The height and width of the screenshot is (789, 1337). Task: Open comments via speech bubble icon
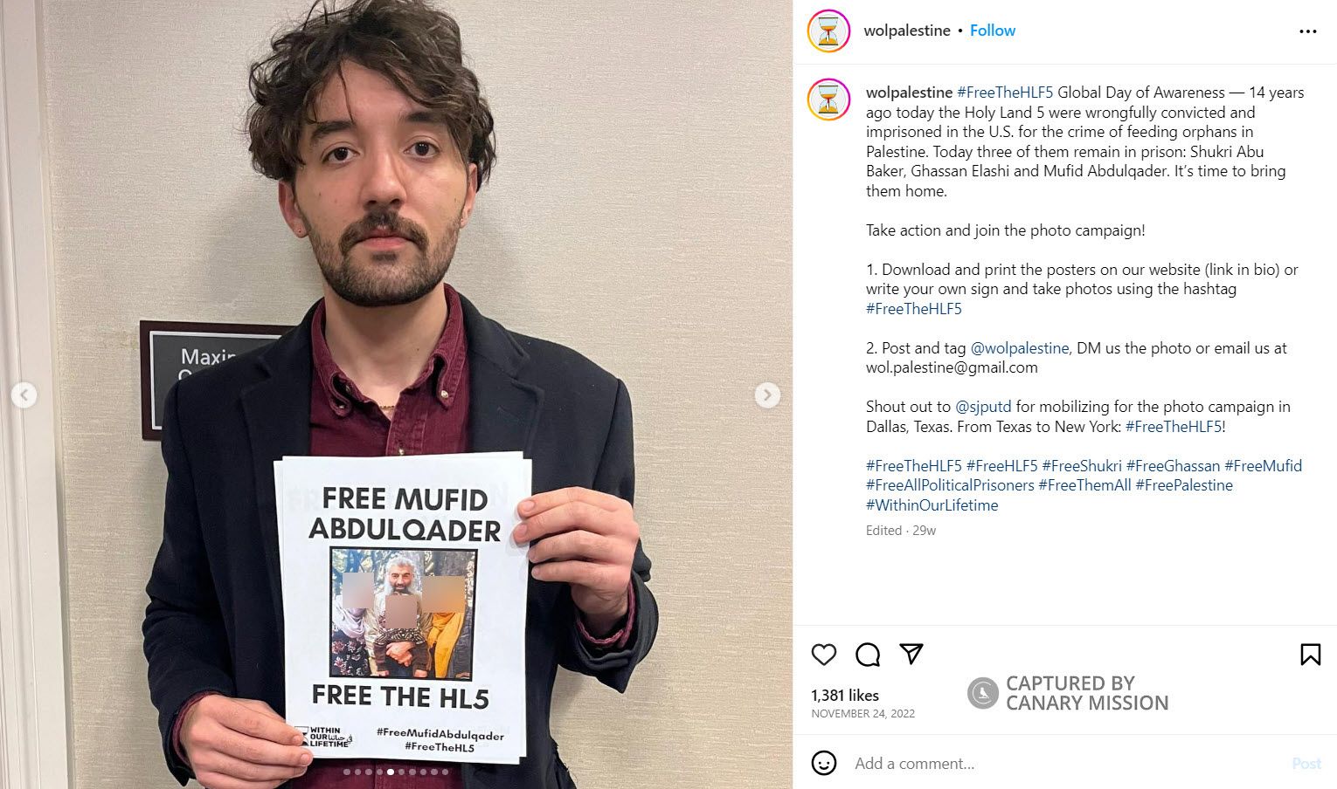click(x=868, y=655)
